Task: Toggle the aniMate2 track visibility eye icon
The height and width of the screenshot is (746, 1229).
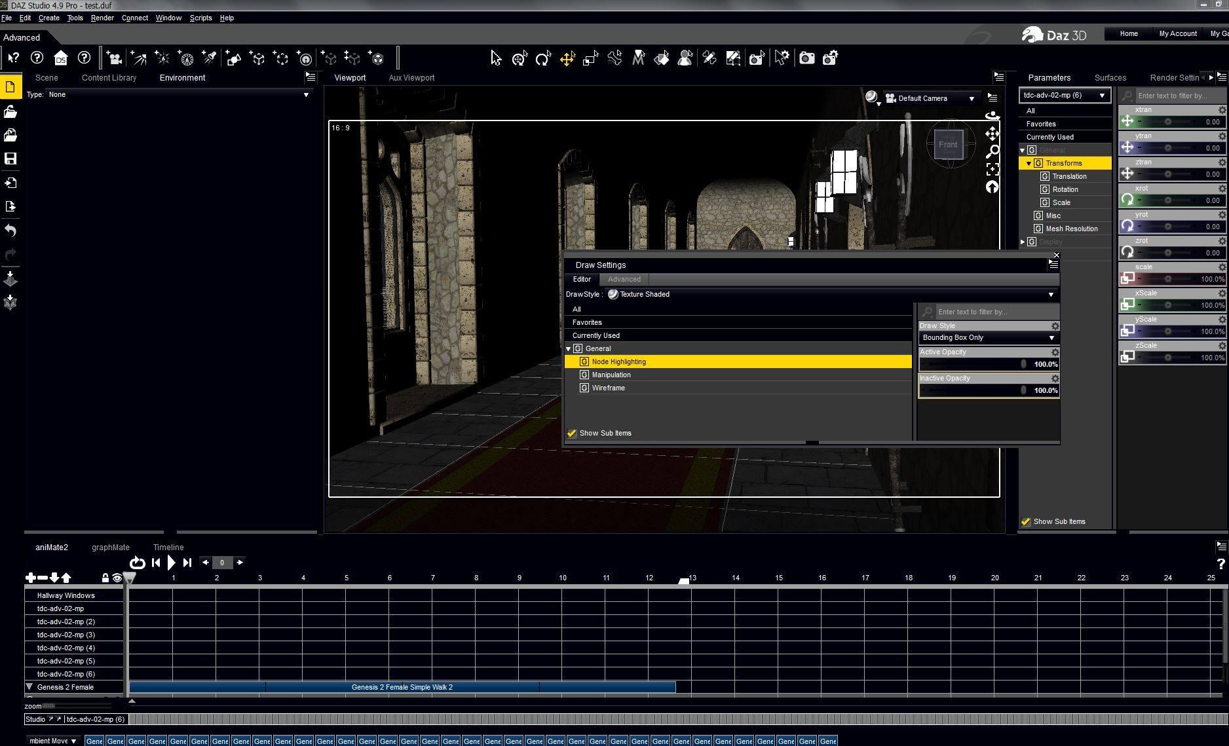Action: point(117,578)
